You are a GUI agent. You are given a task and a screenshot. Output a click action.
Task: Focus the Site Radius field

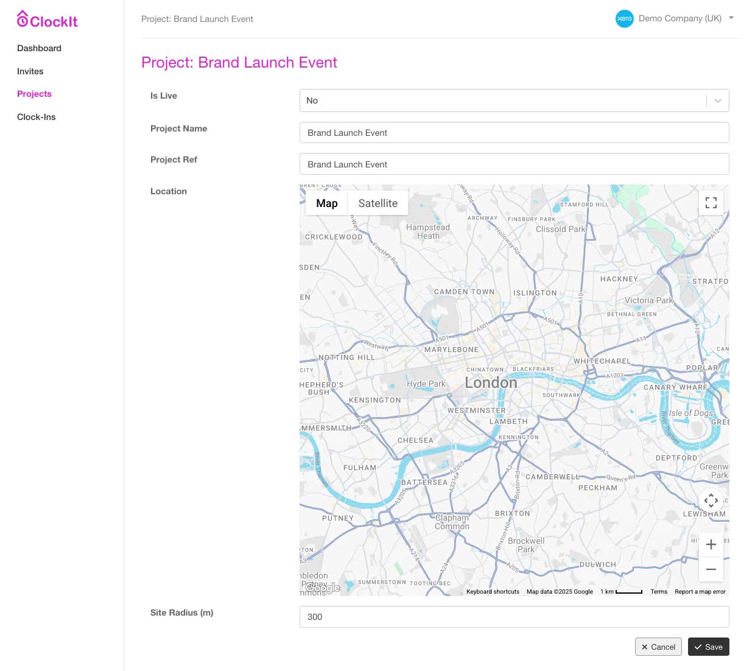coord(514,617)
